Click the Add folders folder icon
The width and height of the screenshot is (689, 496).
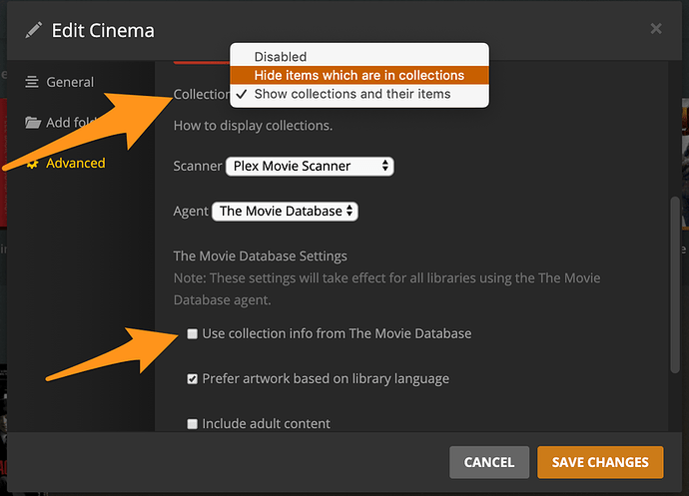click(33, 123)
